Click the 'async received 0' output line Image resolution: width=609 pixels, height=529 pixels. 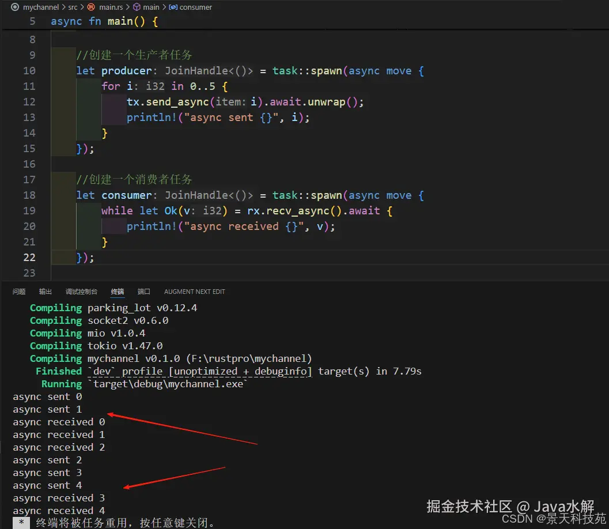[x=59, y=422]
